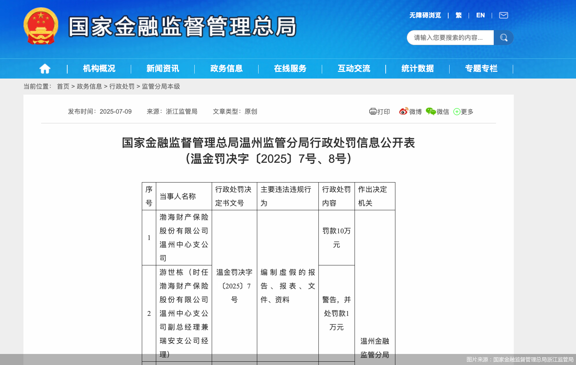Share via WeChat icon

tap(431, 111)
